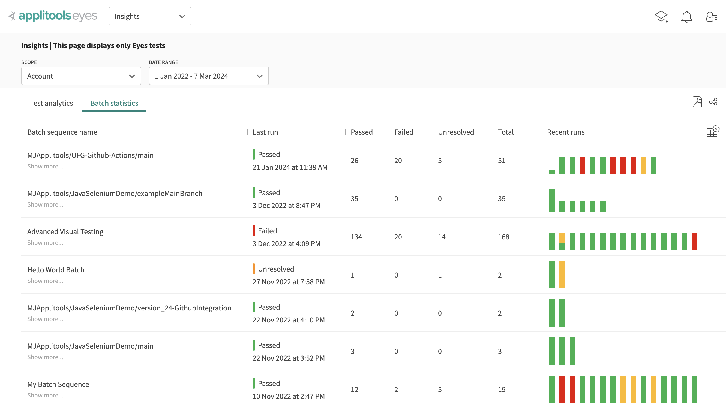Click the notifications bell icon
The image size is (726, 410).
click(687, 16)
